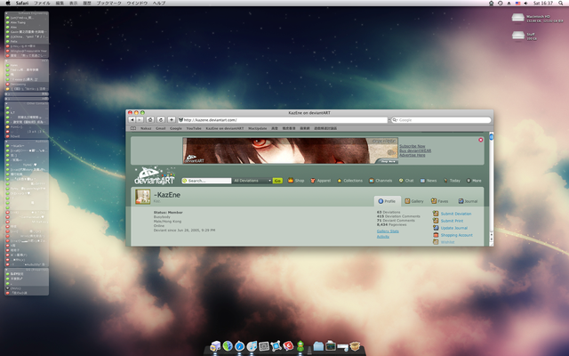Launch Safari compass icon in the Dock
The height and width of the screenshot is (356, 569).
[239, 346]
